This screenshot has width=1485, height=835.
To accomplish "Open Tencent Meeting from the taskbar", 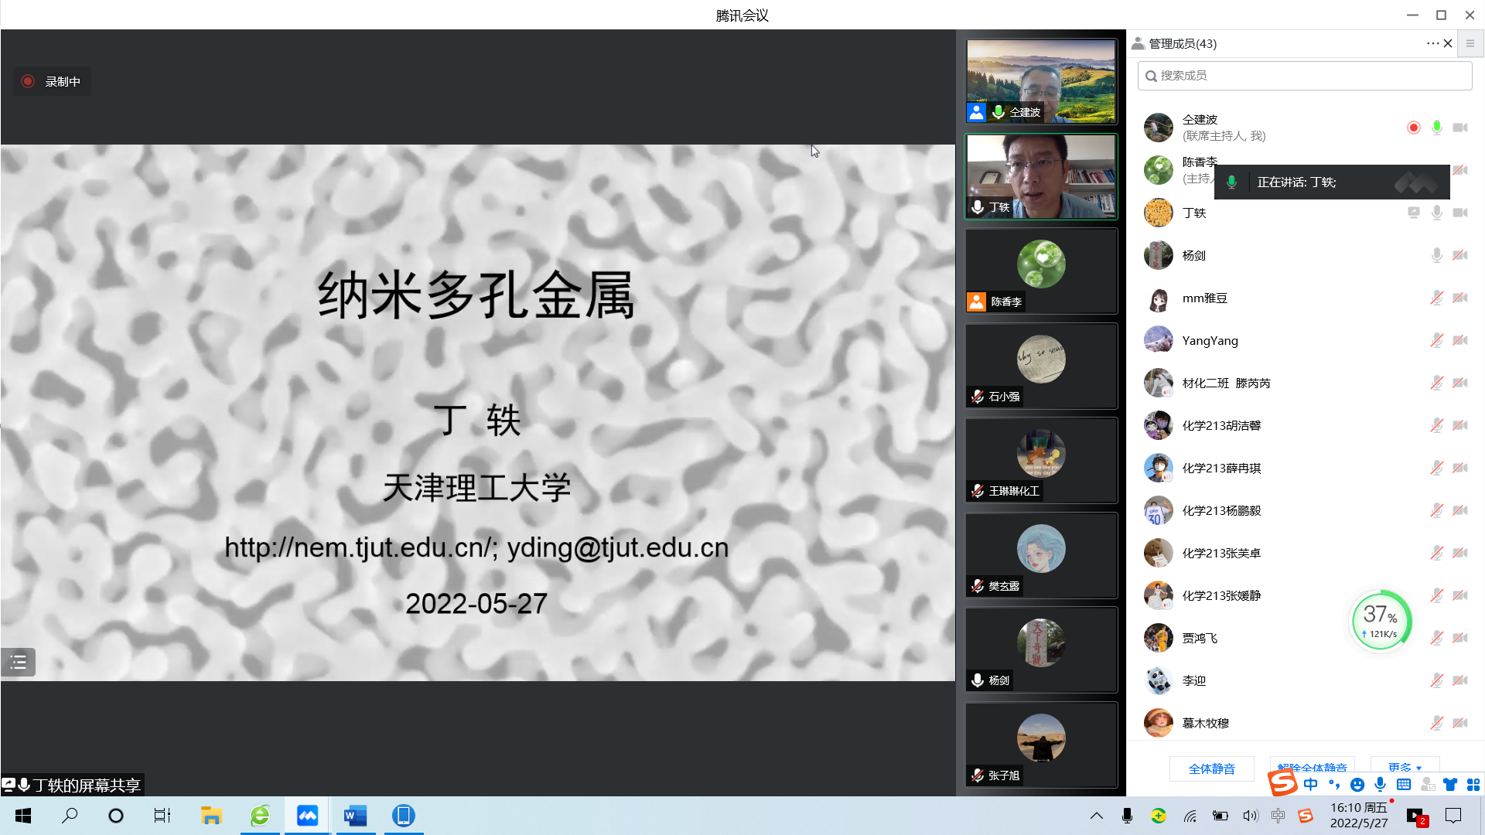I will click(x=307, y=816).
